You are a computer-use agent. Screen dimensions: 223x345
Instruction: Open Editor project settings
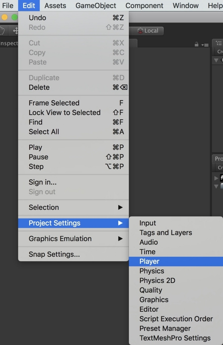point(176,309)
